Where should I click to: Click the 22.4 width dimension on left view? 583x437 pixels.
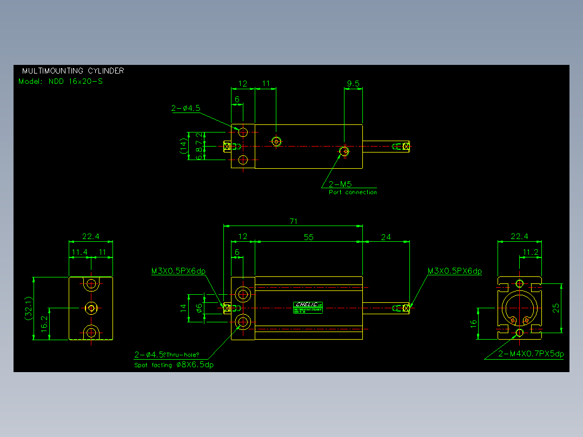[x=91, y=236]
